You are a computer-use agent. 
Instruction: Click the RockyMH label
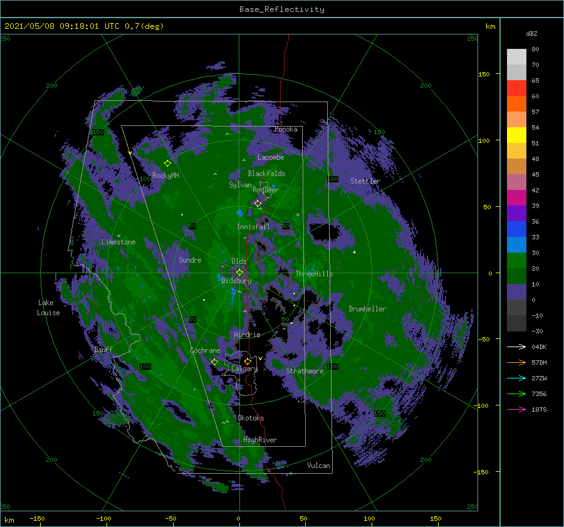coord(165,175)
